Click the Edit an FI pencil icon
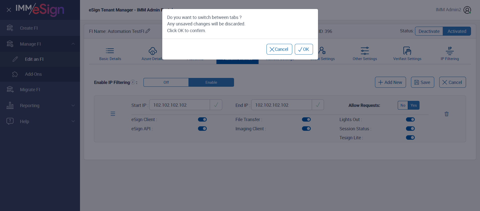Image resolution: width=480 pixels, height=211 pixels. [x=15, y=59]
